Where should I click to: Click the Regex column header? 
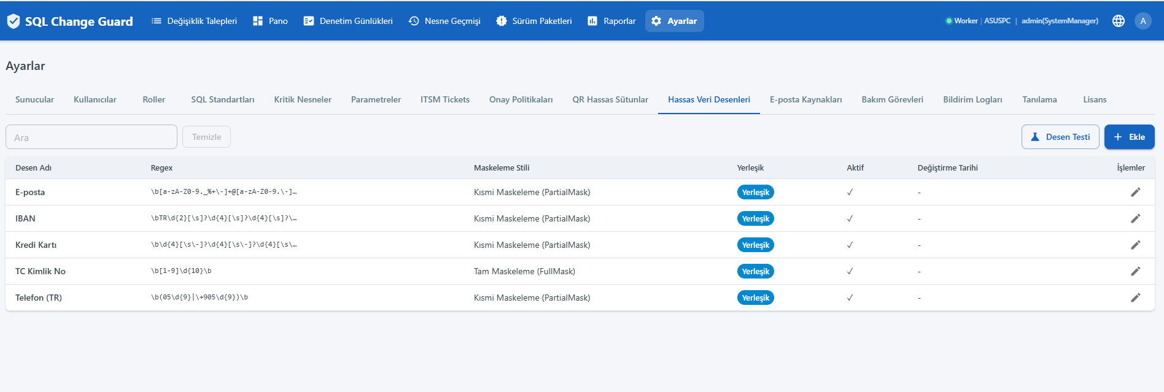point(161,167)
